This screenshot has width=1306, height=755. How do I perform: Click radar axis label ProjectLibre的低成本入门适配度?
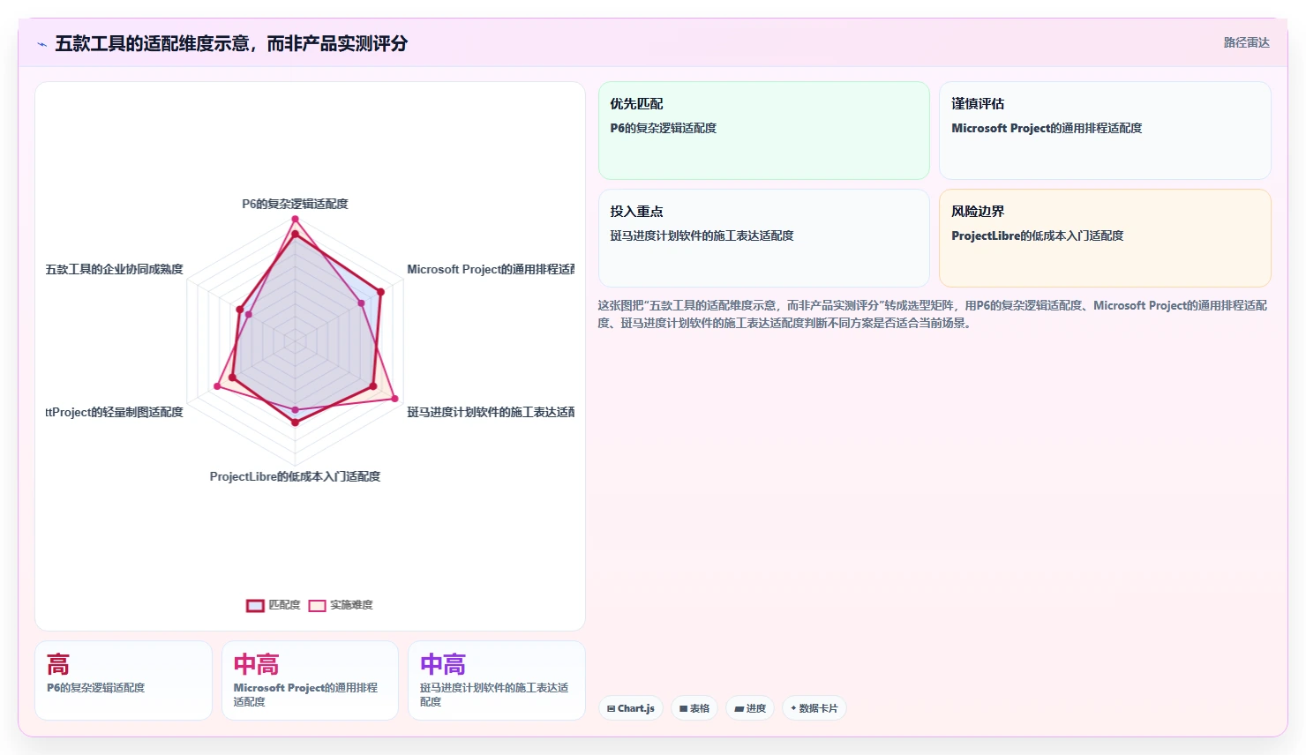pos(295,476)
